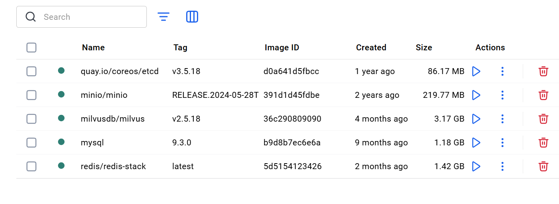
Task: Sort by the Tag column header
Action: [180, 48]
